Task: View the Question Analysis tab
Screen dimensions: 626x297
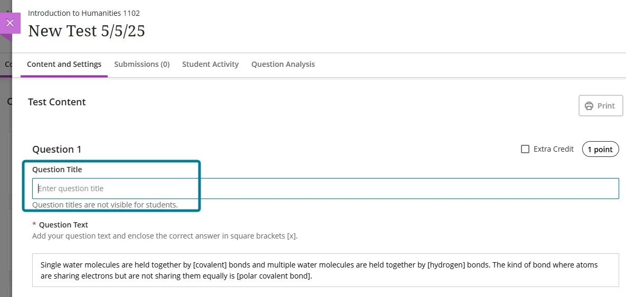Action: 283,64
